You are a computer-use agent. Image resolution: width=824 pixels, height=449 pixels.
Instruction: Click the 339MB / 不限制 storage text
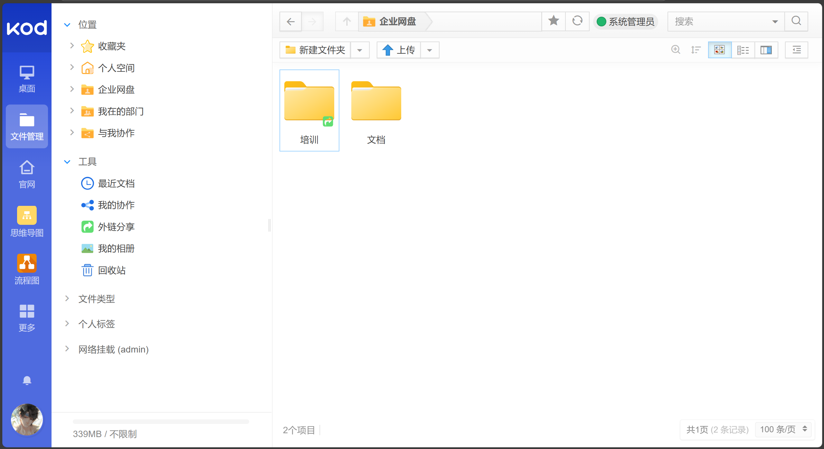pyautogui.click(x=105, y=434)
